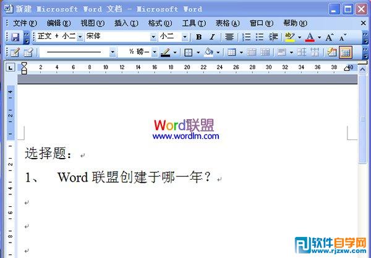
Task: Click the Word document icon in title bar
Action: tap(8, 9)
